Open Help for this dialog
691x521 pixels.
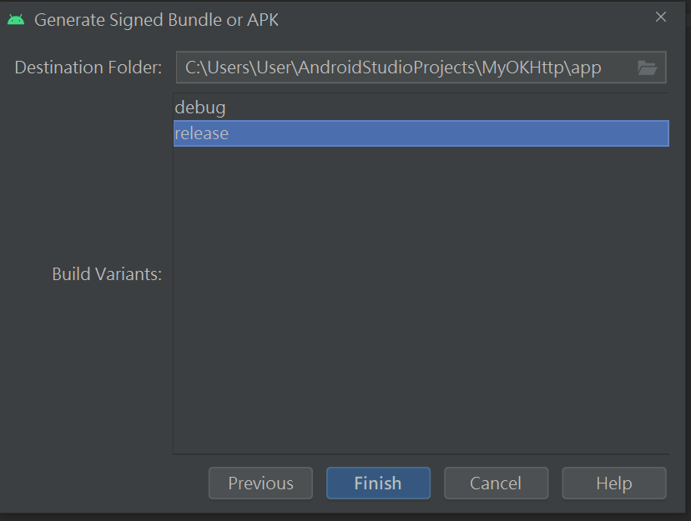click(614, 483)
